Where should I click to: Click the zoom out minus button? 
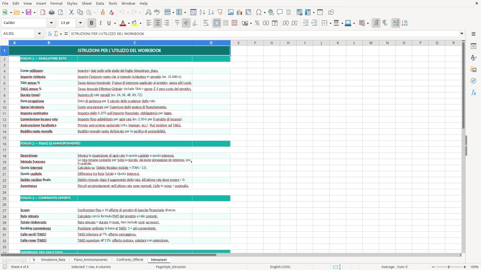click(x=432, y=267)
